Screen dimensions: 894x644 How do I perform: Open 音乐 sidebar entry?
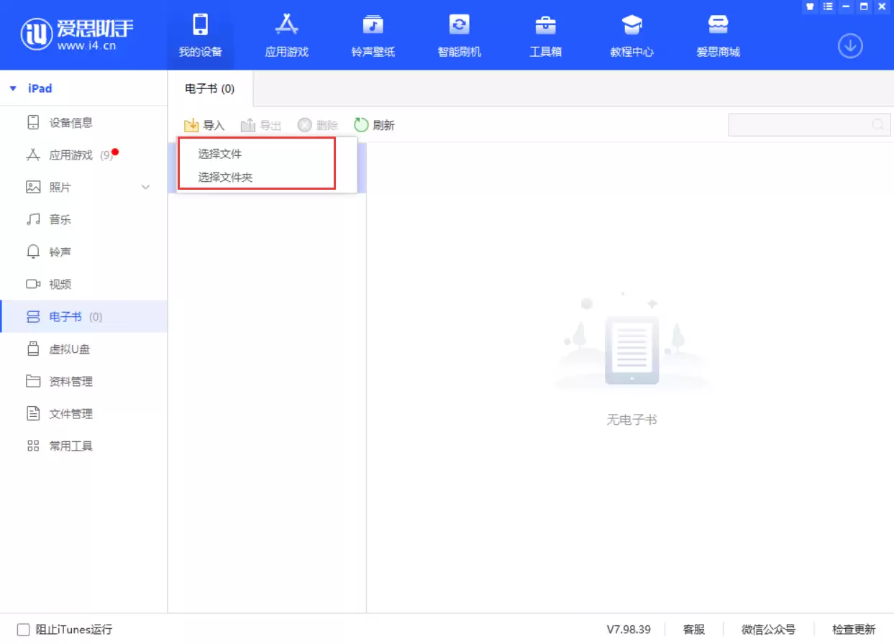click(x=83, y=220)
